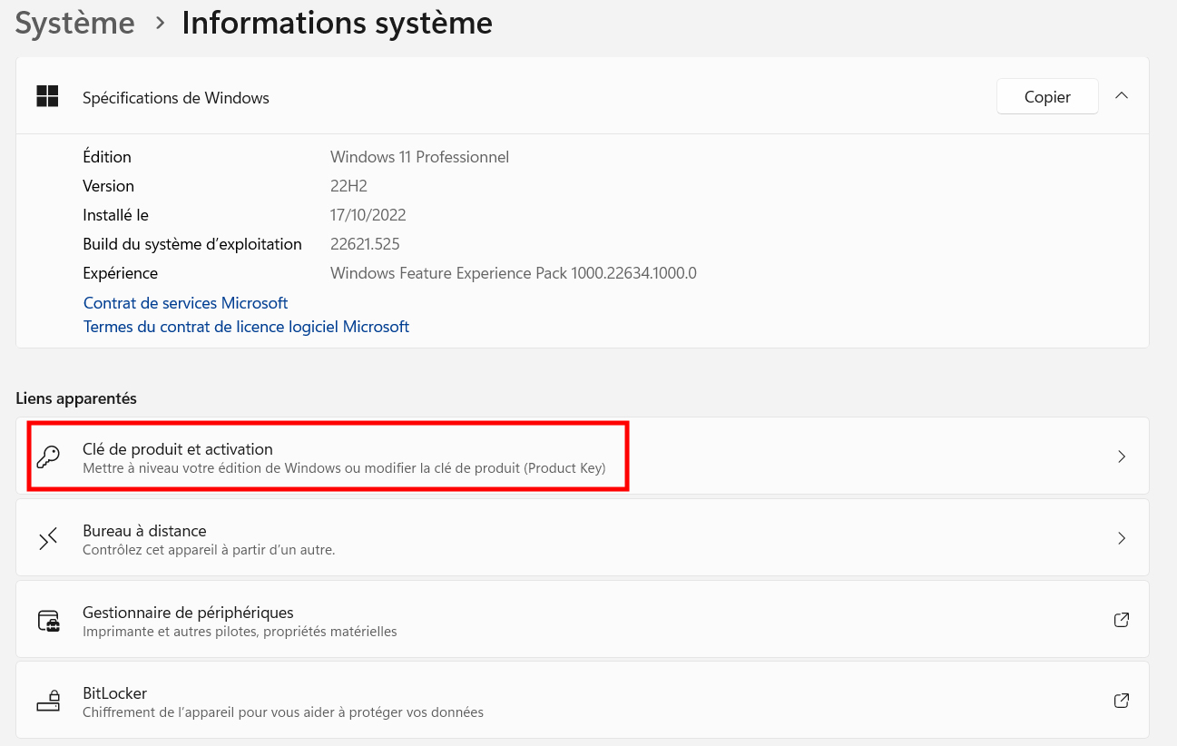Click the Copier button
The height and width of the screenshot is (746, 1177).
tap(1047, 96)
